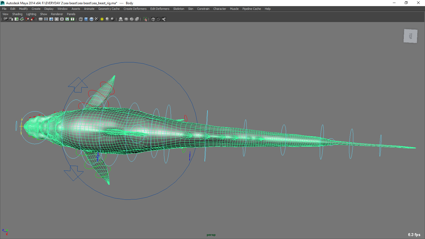This screenshot has height=239, width=425.
Task: Expand the panel Lighting menu
Action: [x=31, y=14]
